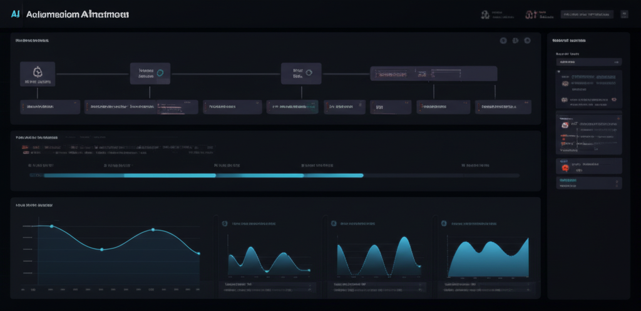Click the user profile icon in the header
The width and height of the screenshot is (641, 311).
coord(484,14)
